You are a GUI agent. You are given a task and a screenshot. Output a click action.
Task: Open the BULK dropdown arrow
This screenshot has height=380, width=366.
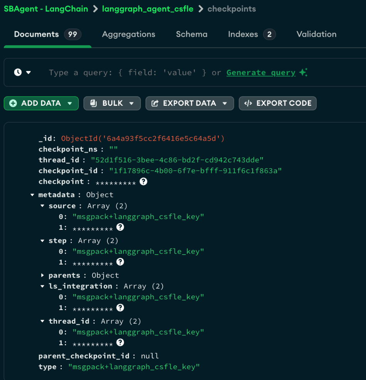(x=131, y=103)
